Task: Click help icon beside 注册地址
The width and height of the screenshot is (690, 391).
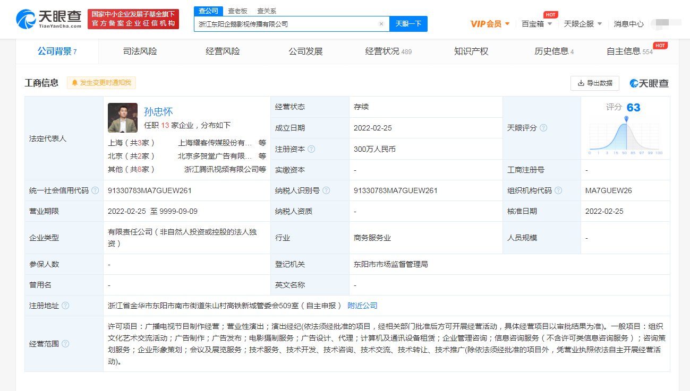Action: coord(65,306)
